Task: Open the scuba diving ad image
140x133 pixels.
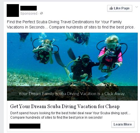Action: coord(72,67)
